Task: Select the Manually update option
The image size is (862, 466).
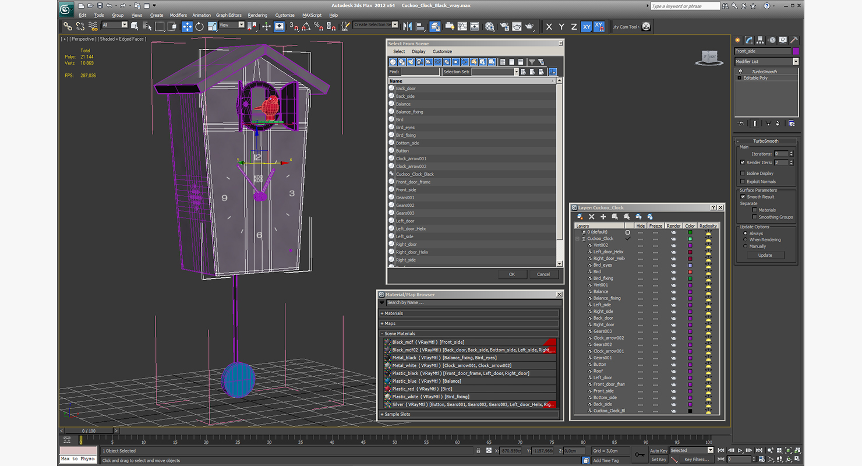Action: (x=745, y=246)
